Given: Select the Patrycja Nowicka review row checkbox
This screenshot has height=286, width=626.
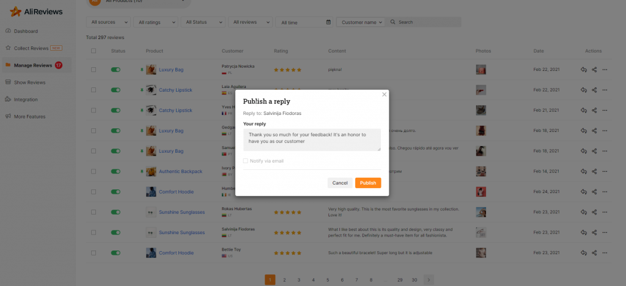Looking at the screenshot, I should (94, 70).
